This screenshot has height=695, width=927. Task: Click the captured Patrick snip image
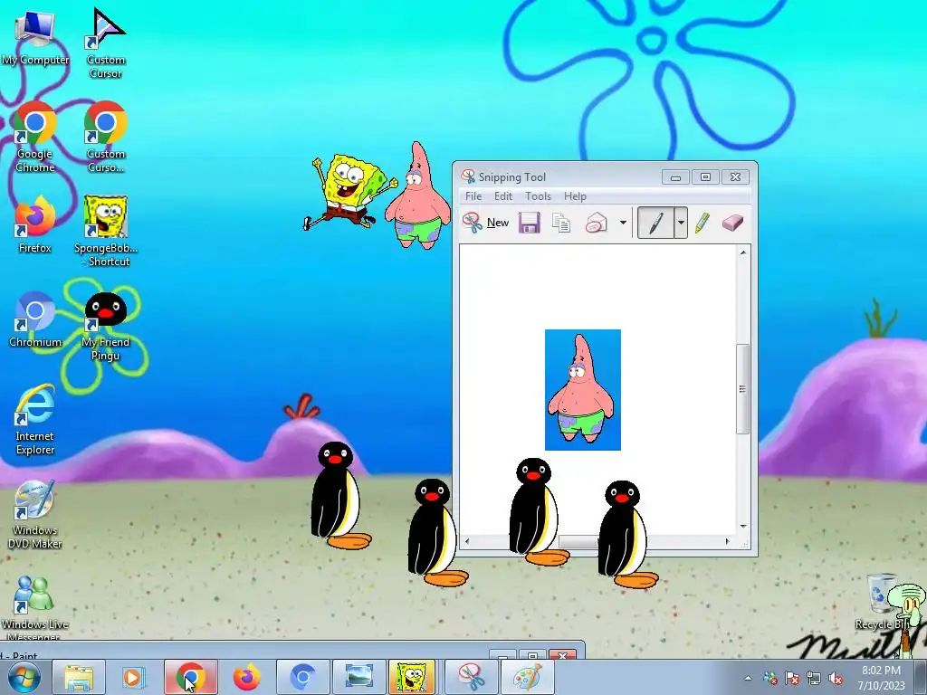[x=582, y=390]
